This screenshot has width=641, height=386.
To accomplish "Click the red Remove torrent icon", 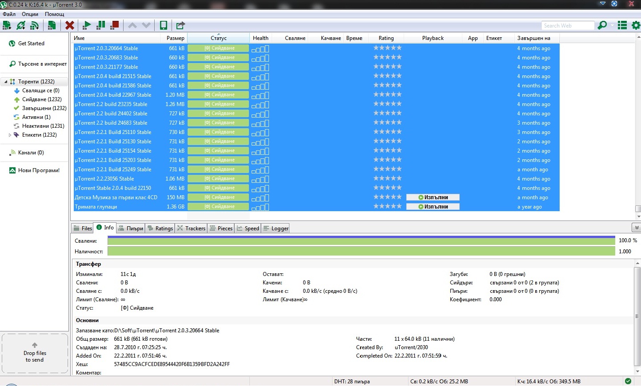I will 69,25.
